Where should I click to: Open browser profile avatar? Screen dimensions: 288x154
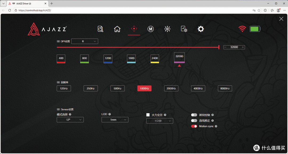click(x=278, y=10)
